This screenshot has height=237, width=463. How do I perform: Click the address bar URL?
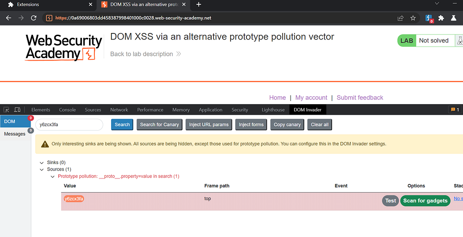point(133,18)
